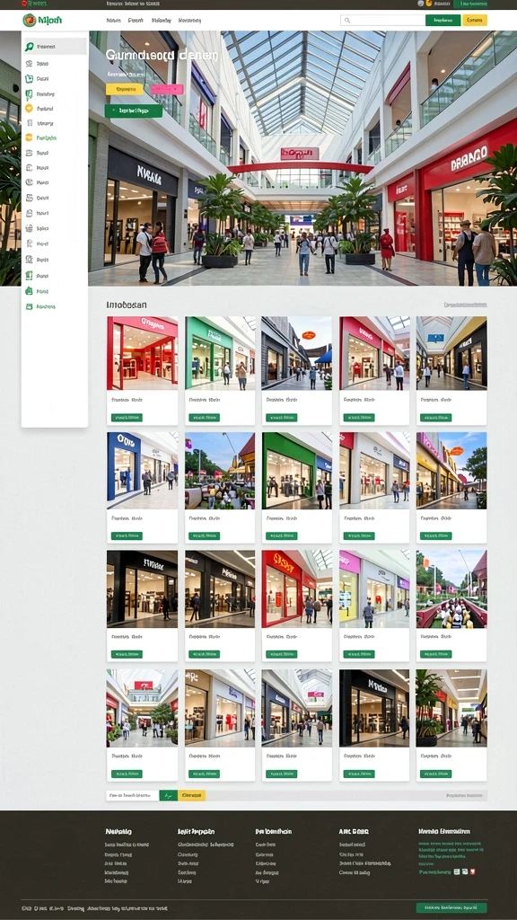Viewport: 517px width, 920px height.
Task: Select the highlighted first sidebar item
Action: coord(55,47)
